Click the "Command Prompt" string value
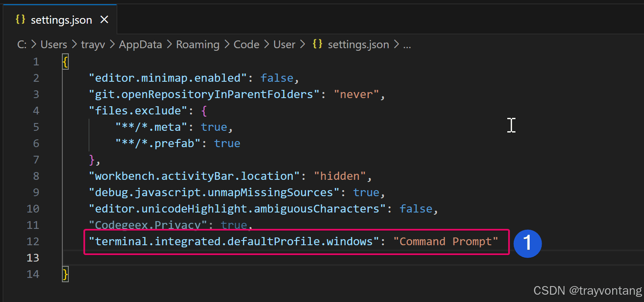Image resolution: width=644 pixels, height=302 pixels. click(445, 241)
